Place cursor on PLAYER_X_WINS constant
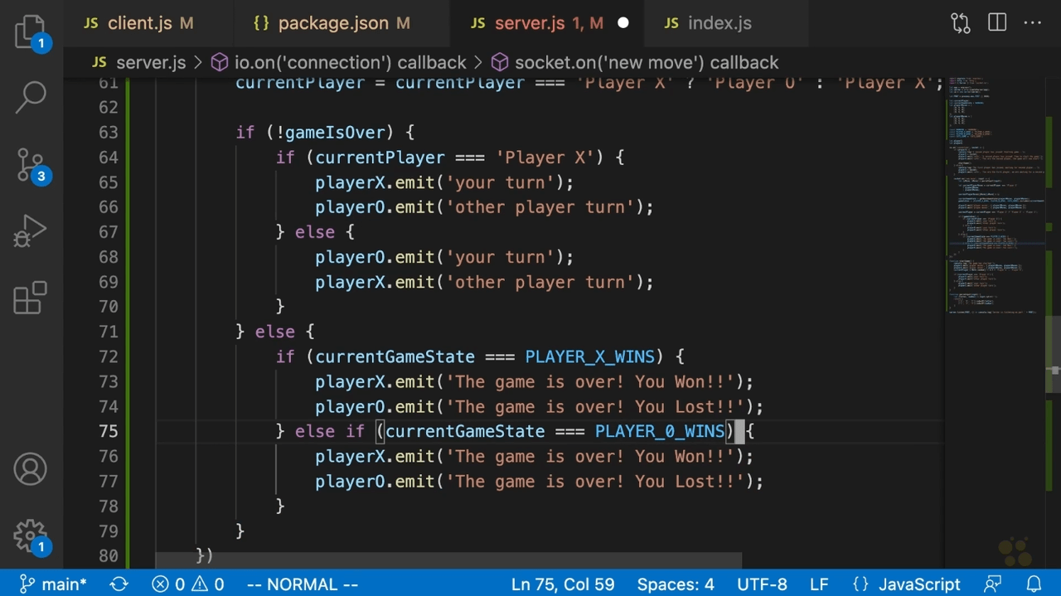This screenshot has height=596, width=1061. pyautogui.click(x=589, y=356)
